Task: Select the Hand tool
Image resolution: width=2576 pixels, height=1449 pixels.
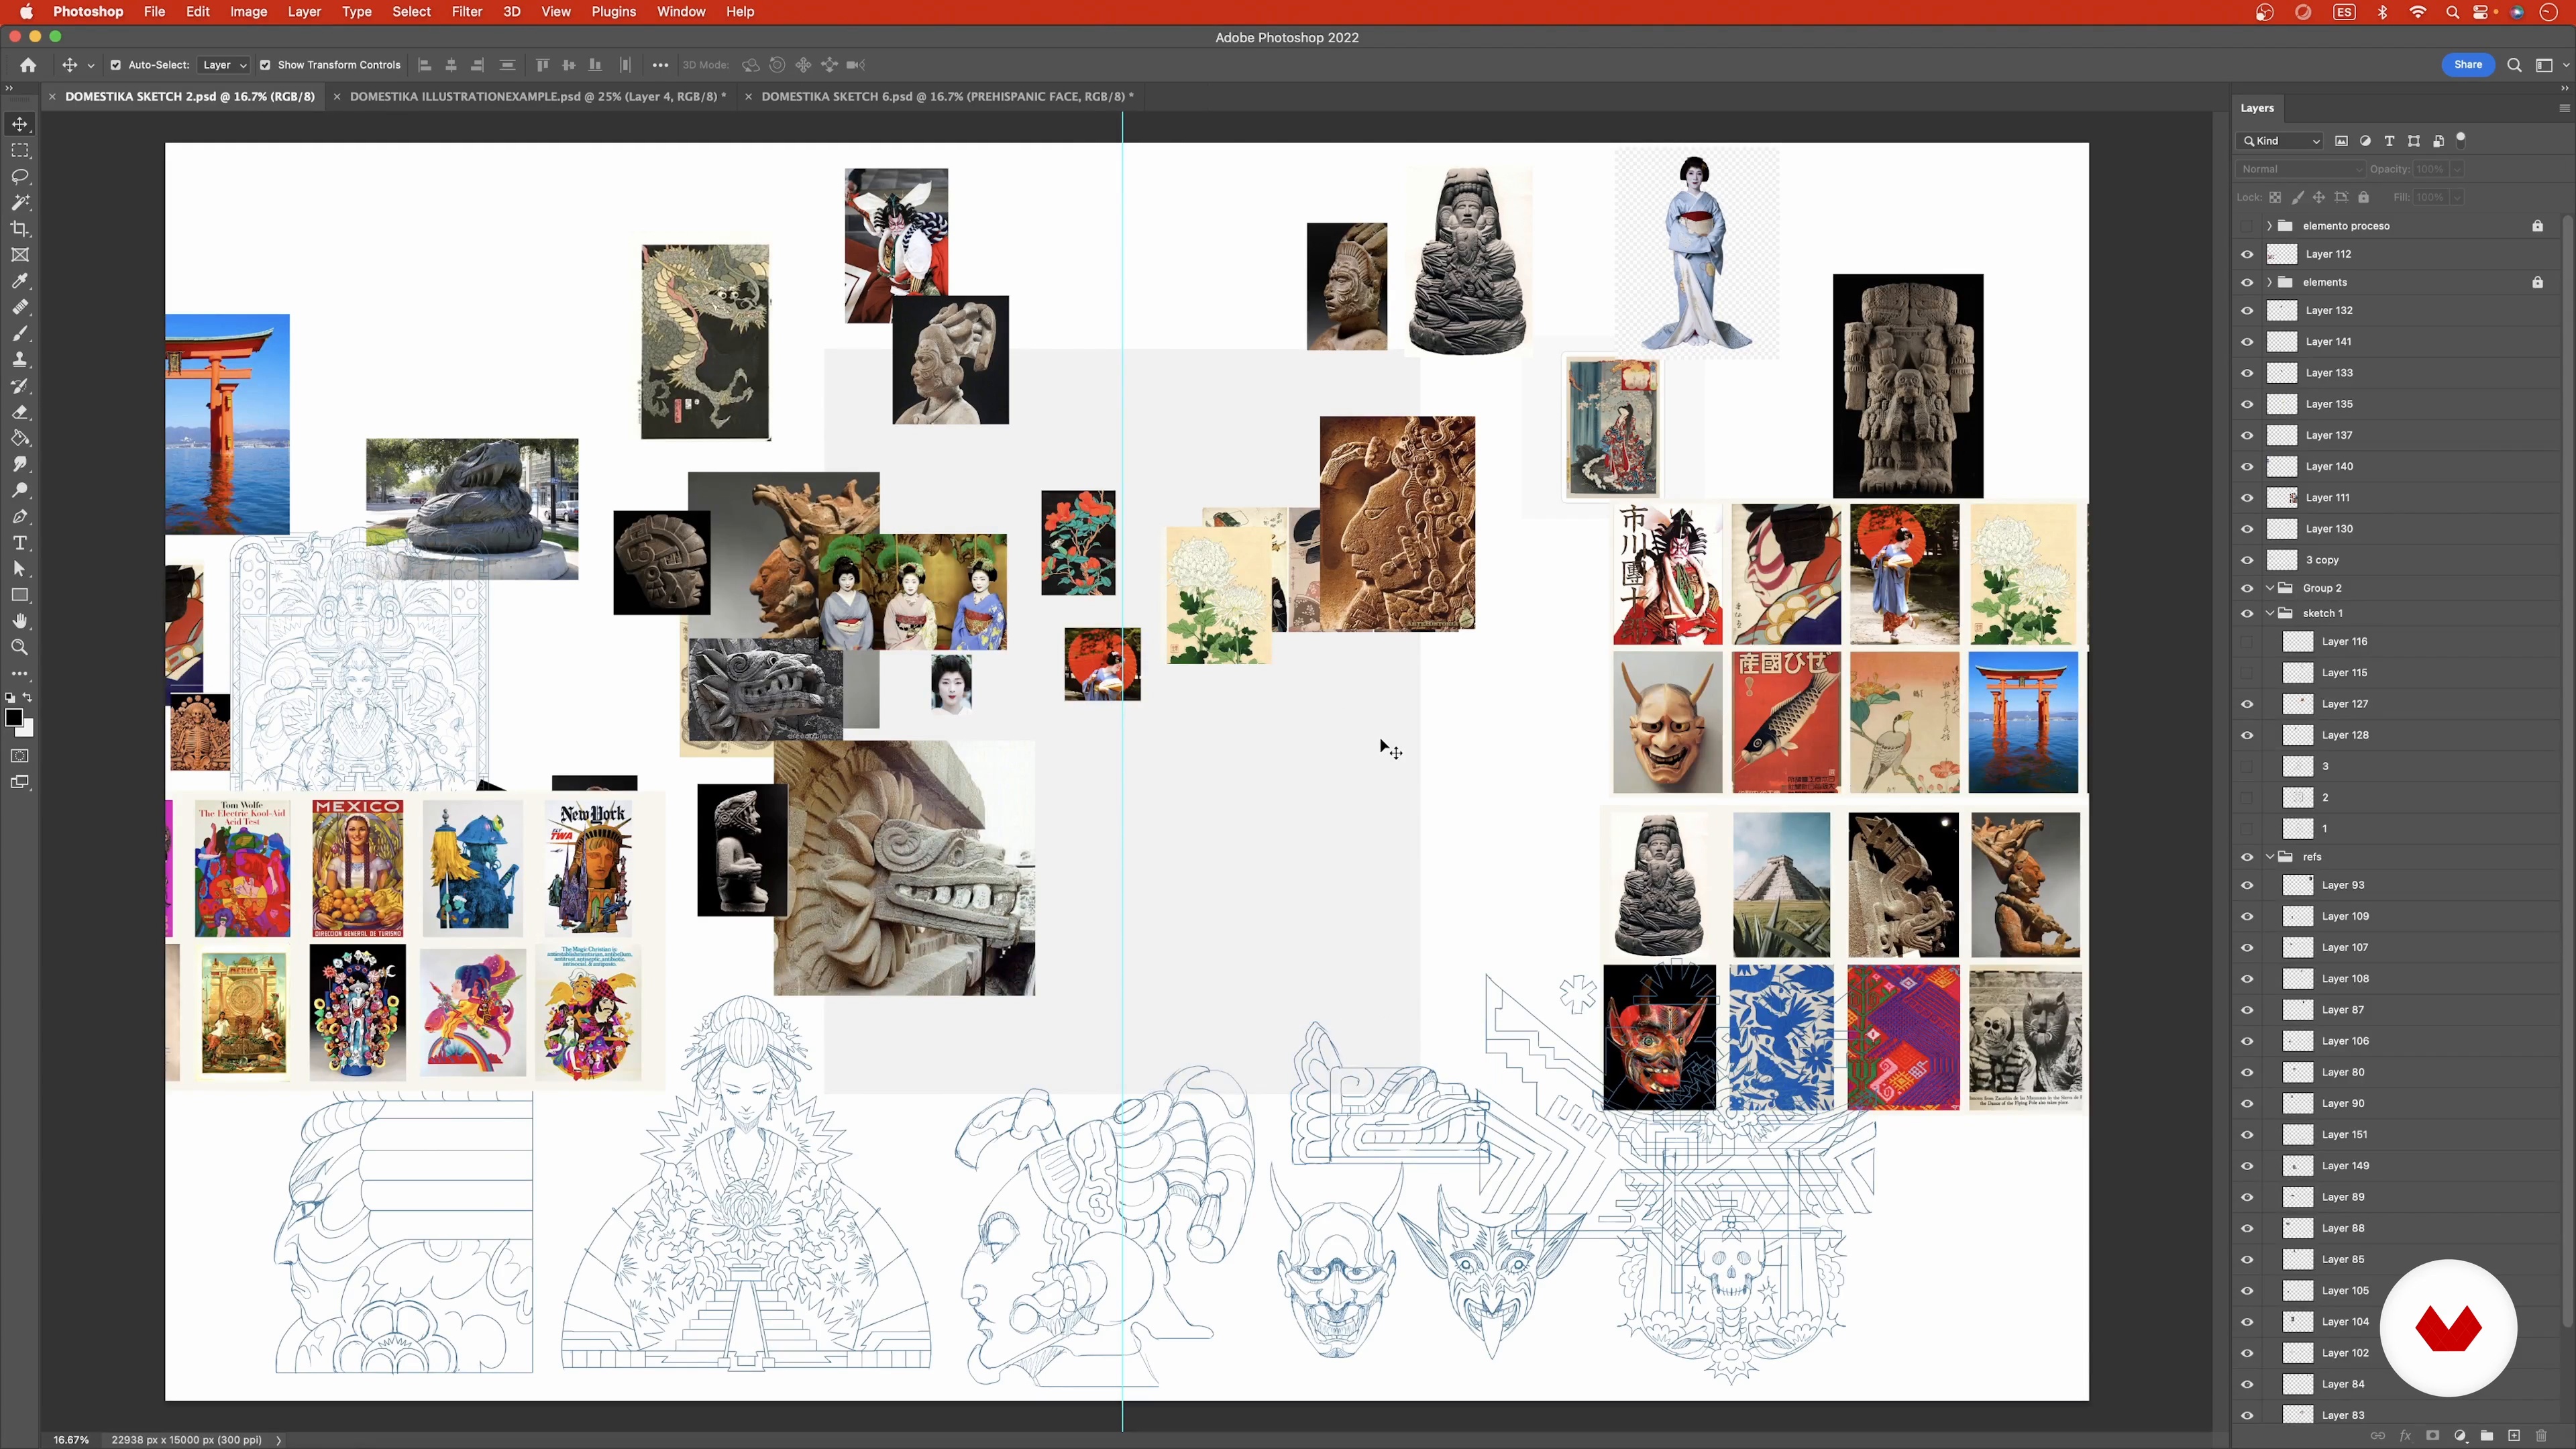Action: point(20,621)
